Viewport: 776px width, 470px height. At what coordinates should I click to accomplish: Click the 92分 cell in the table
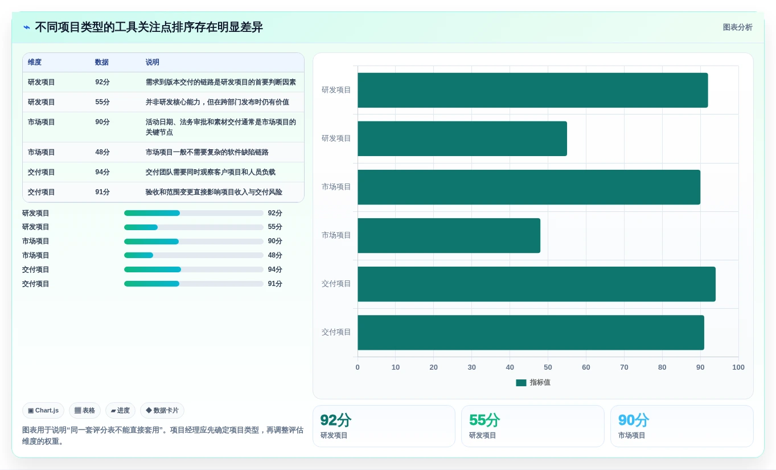(102, 82)
